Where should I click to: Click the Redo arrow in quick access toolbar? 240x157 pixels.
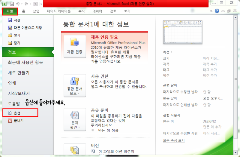(26, 4)
